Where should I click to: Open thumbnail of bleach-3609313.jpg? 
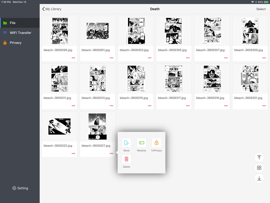click(x=98, y=79)
